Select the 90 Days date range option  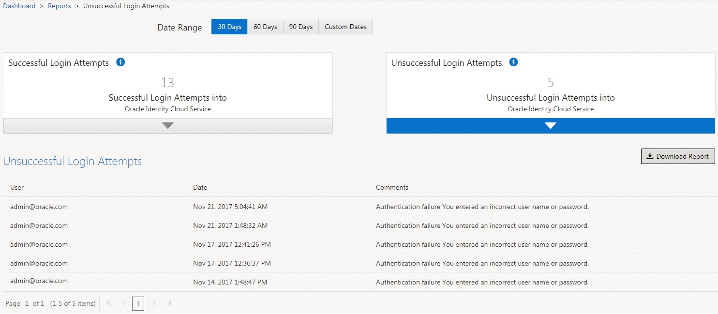click(300, 27)
